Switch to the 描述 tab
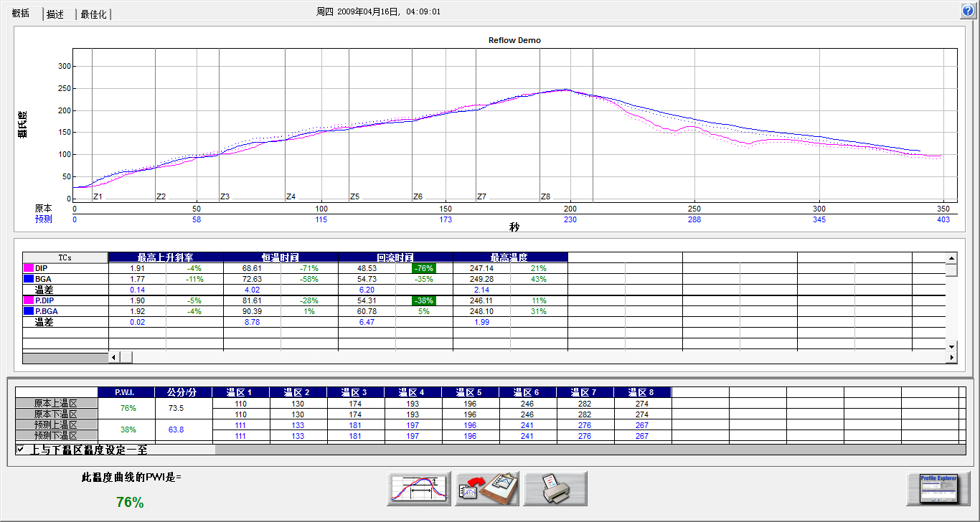Image resolution: width=980 pixels, height=522 pixels. pos(56,14)
